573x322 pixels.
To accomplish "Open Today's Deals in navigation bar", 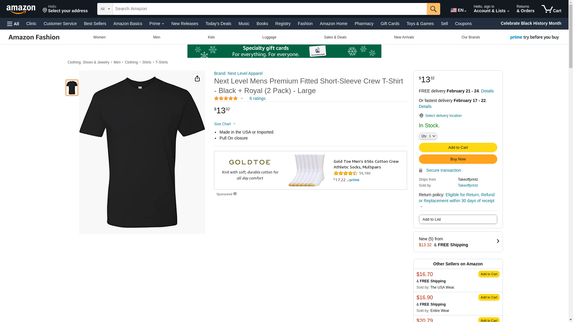I will click(x=218, y=24).
